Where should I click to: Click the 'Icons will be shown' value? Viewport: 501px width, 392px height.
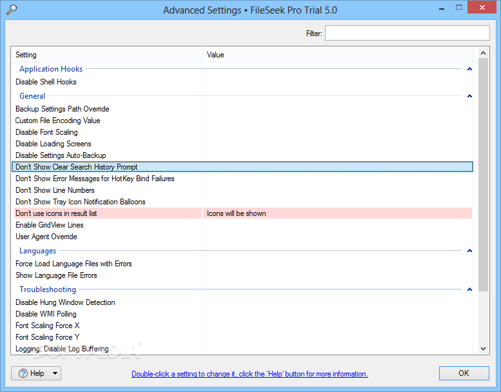point(236,213)
